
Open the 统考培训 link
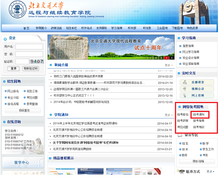pos(199,127)
